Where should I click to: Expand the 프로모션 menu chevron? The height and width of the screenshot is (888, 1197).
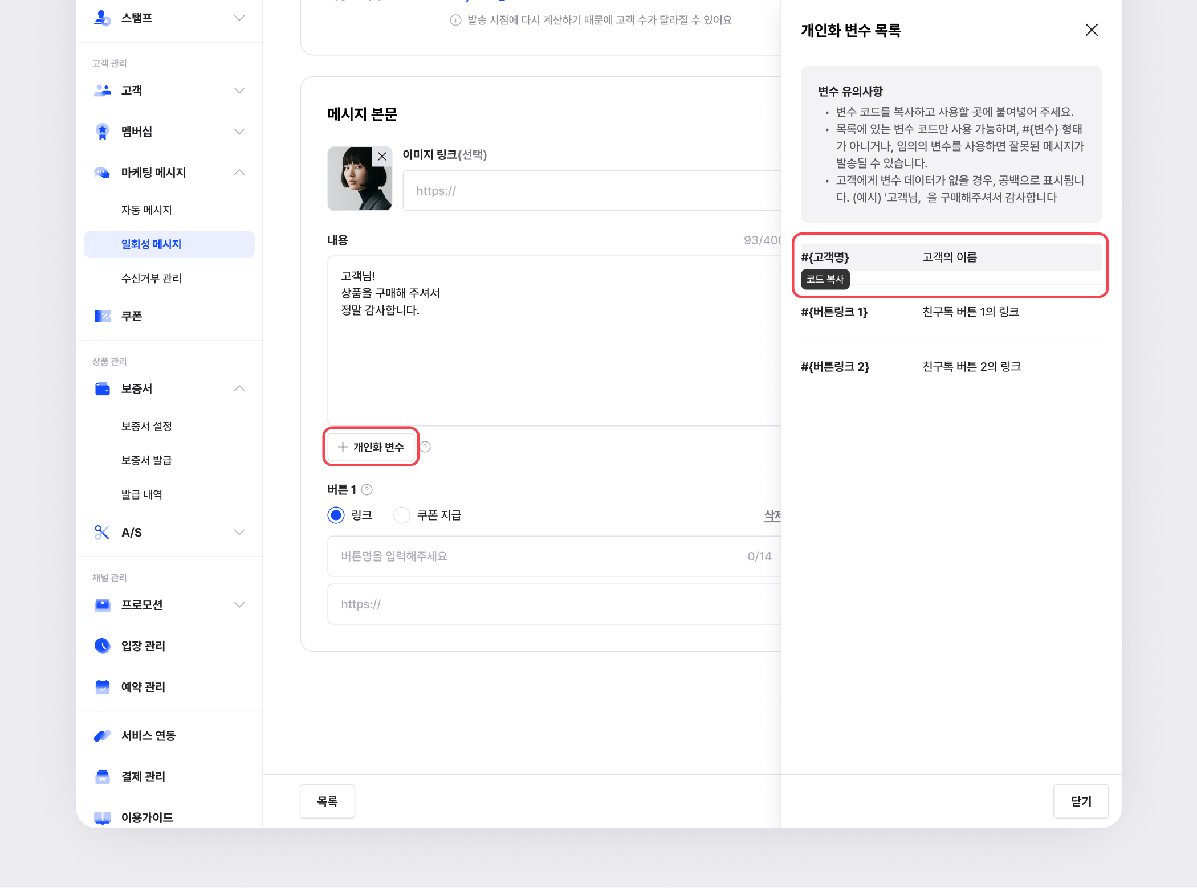tap(239, 605)
